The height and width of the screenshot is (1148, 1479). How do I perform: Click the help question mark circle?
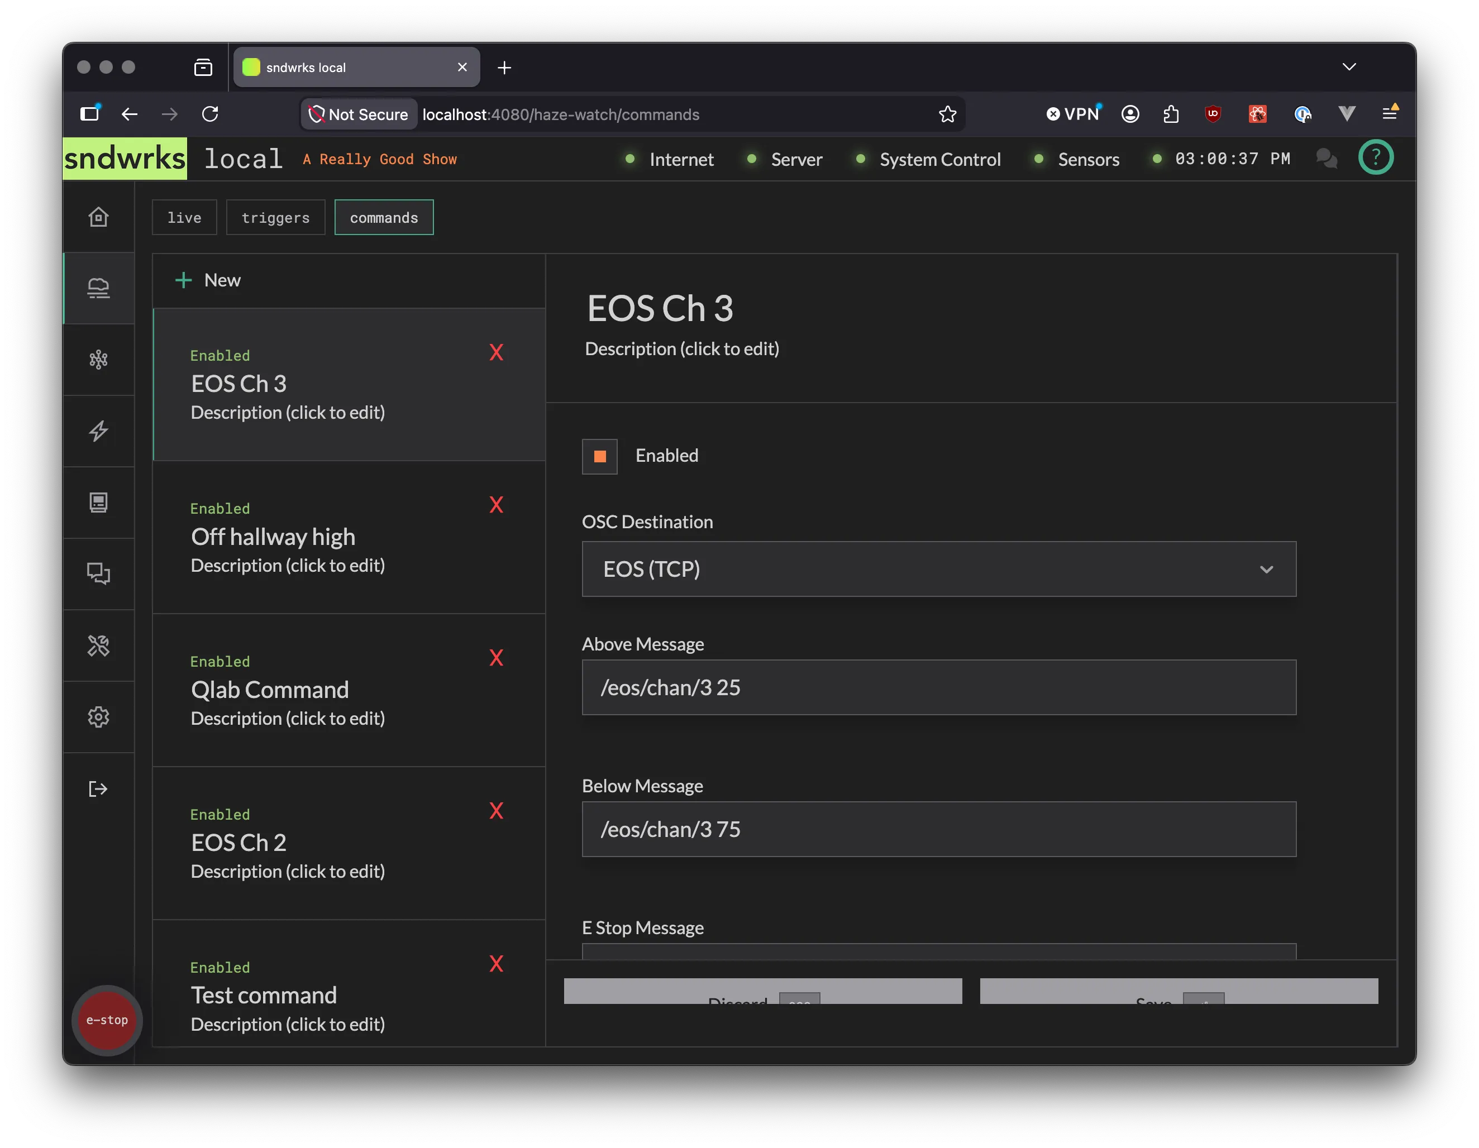coord(1375,157)
